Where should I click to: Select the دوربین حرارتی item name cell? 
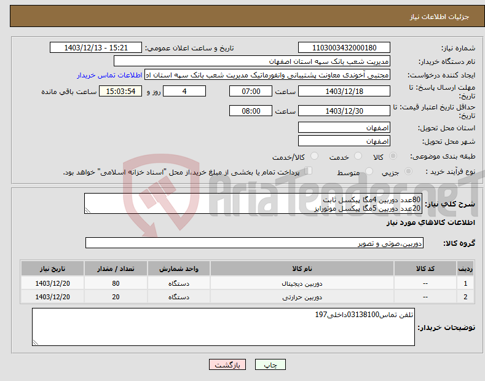tap(302, 297)
